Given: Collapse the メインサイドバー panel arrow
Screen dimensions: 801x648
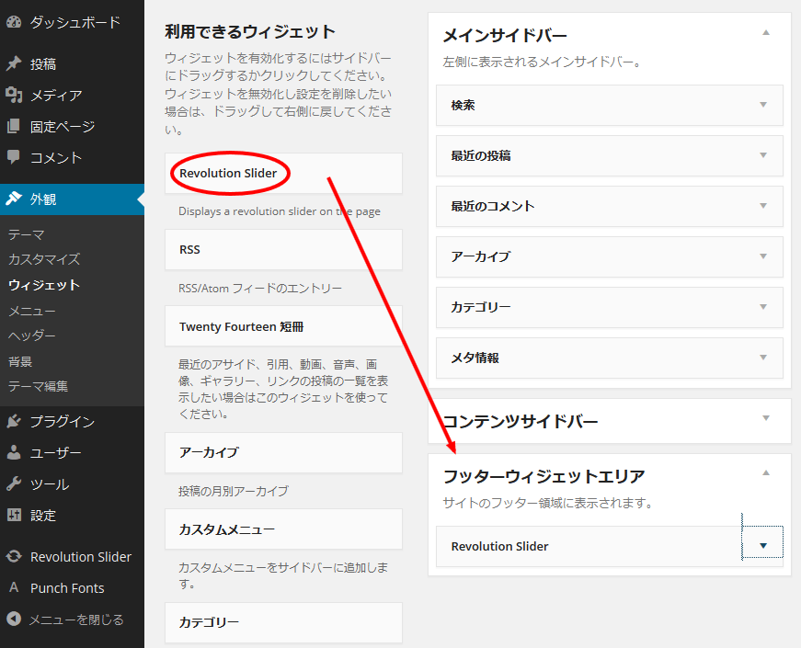Looking at the screenshot, I should pyautogui.click(x=766, y=33).
